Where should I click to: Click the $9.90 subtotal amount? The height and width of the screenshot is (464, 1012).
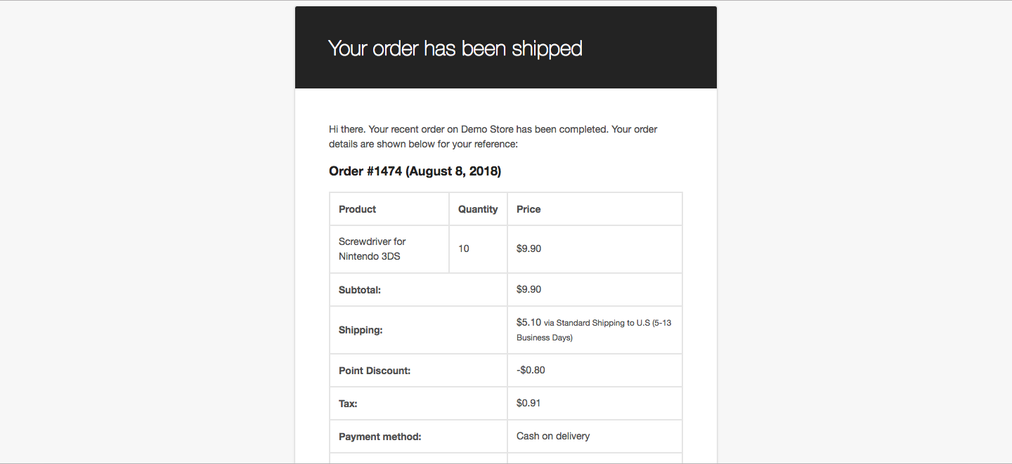528,289
